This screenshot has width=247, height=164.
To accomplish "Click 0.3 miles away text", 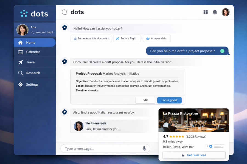I will [173, 142].
